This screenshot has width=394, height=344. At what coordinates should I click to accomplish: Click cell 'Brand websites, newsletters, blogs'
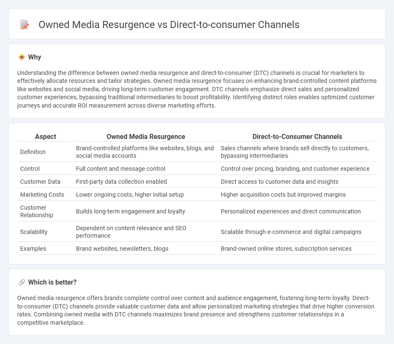point(146,249)
